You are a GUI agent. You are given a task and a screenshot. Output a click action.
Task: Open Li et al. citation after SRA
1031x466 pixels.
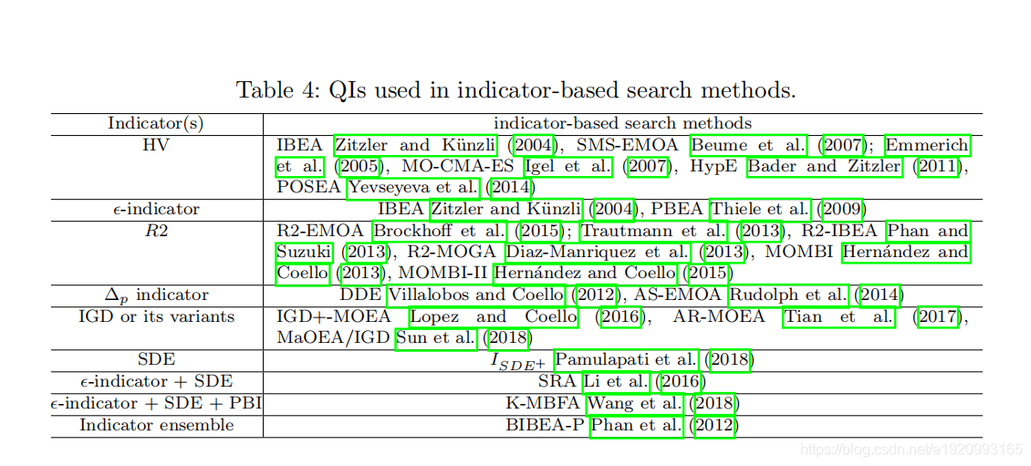click(x=616, y=382)
